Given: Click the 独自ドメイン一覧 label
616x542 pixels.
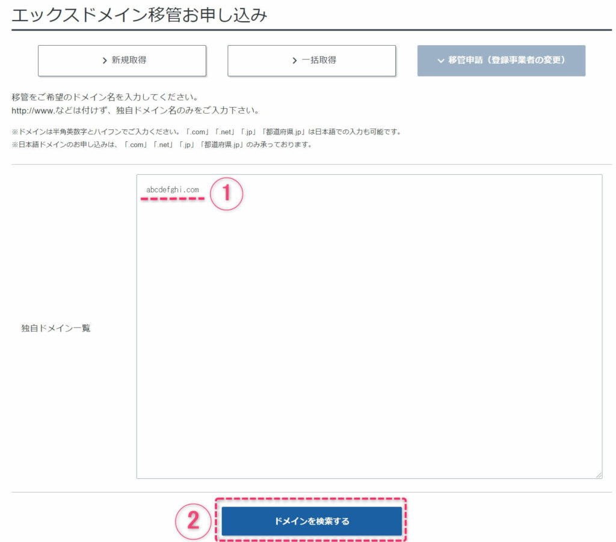Looking at the screenshot, I should [x=56, y=328].
